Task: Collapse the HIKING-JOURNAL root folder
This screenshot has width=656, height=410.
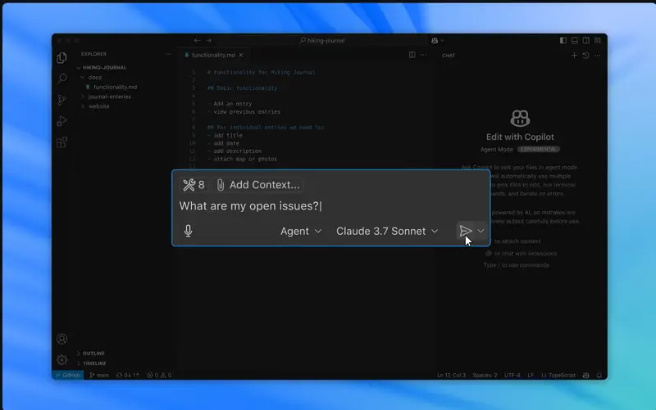Action: coord(102,67)
